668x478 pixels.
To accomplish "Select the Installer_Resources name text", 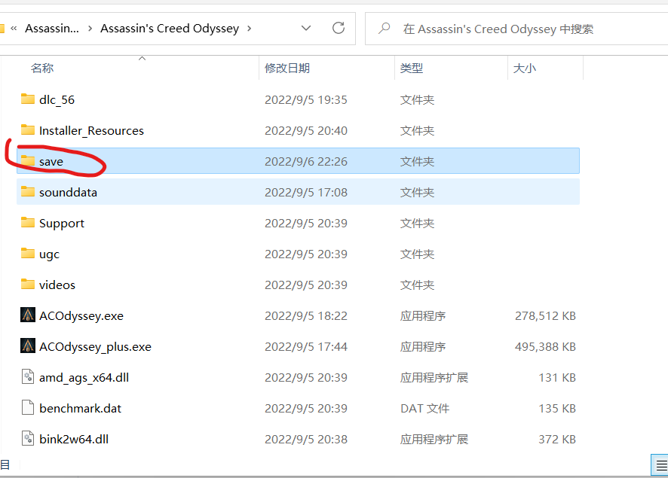I will click(x=91, y=130).
